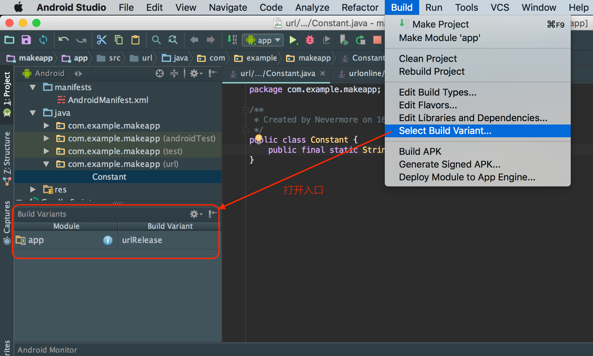593x356 pixels.
Task: Open the Apple menu
Action: [18, 7]
